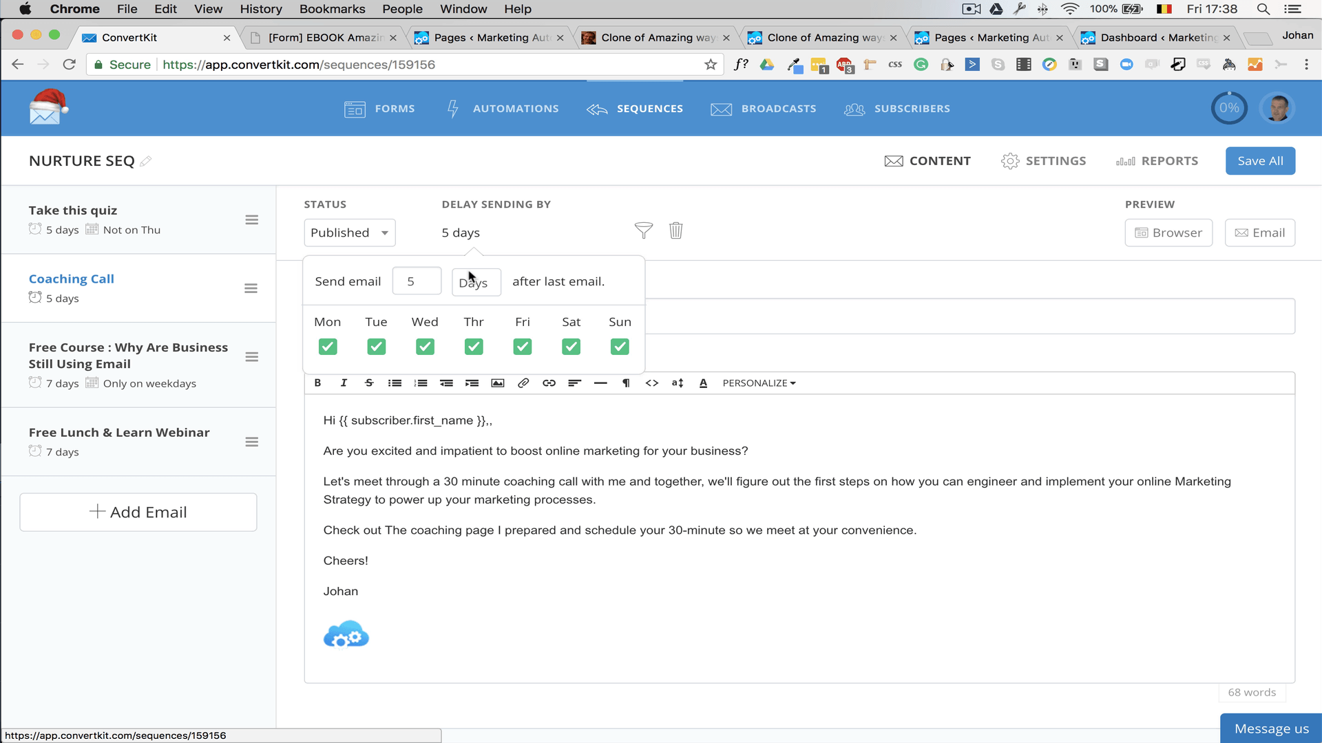1322x743 pixels.
Task: Toggle Monday sending day checkbox
Action: [328, 345]
